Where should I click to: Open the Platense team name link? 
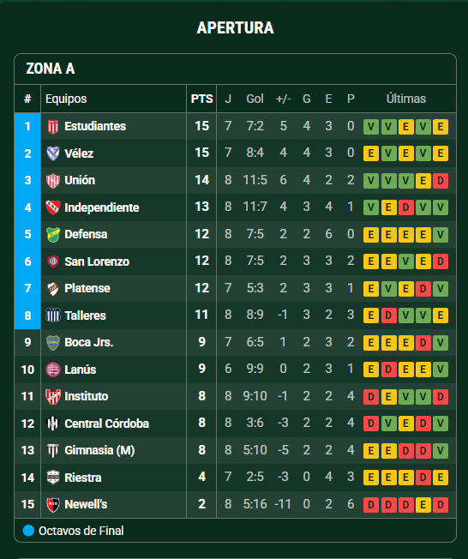[x=87, y=288]
